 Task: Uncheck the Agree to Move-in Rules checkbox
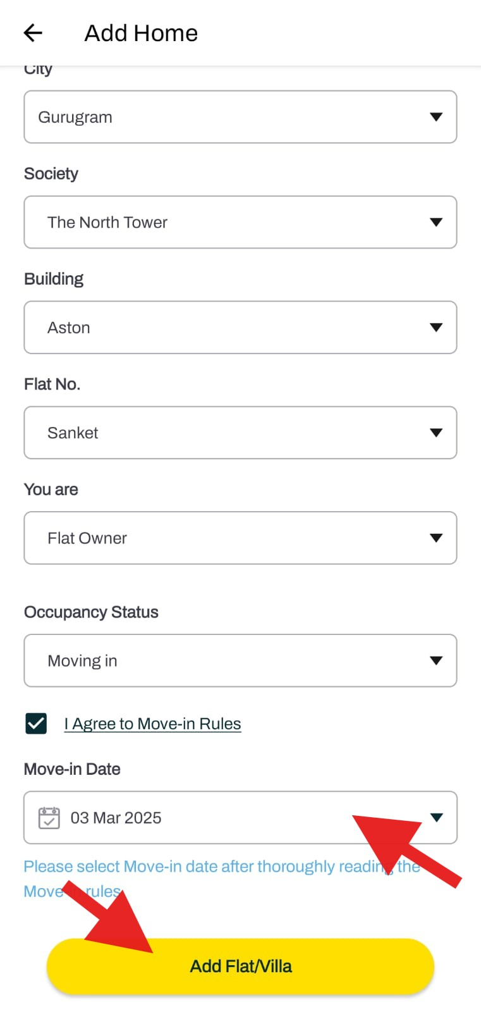(36, 724)
